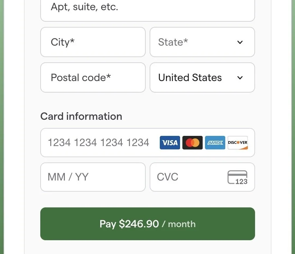Open the State dropdown
295x254 pixels.
point(202,42)
